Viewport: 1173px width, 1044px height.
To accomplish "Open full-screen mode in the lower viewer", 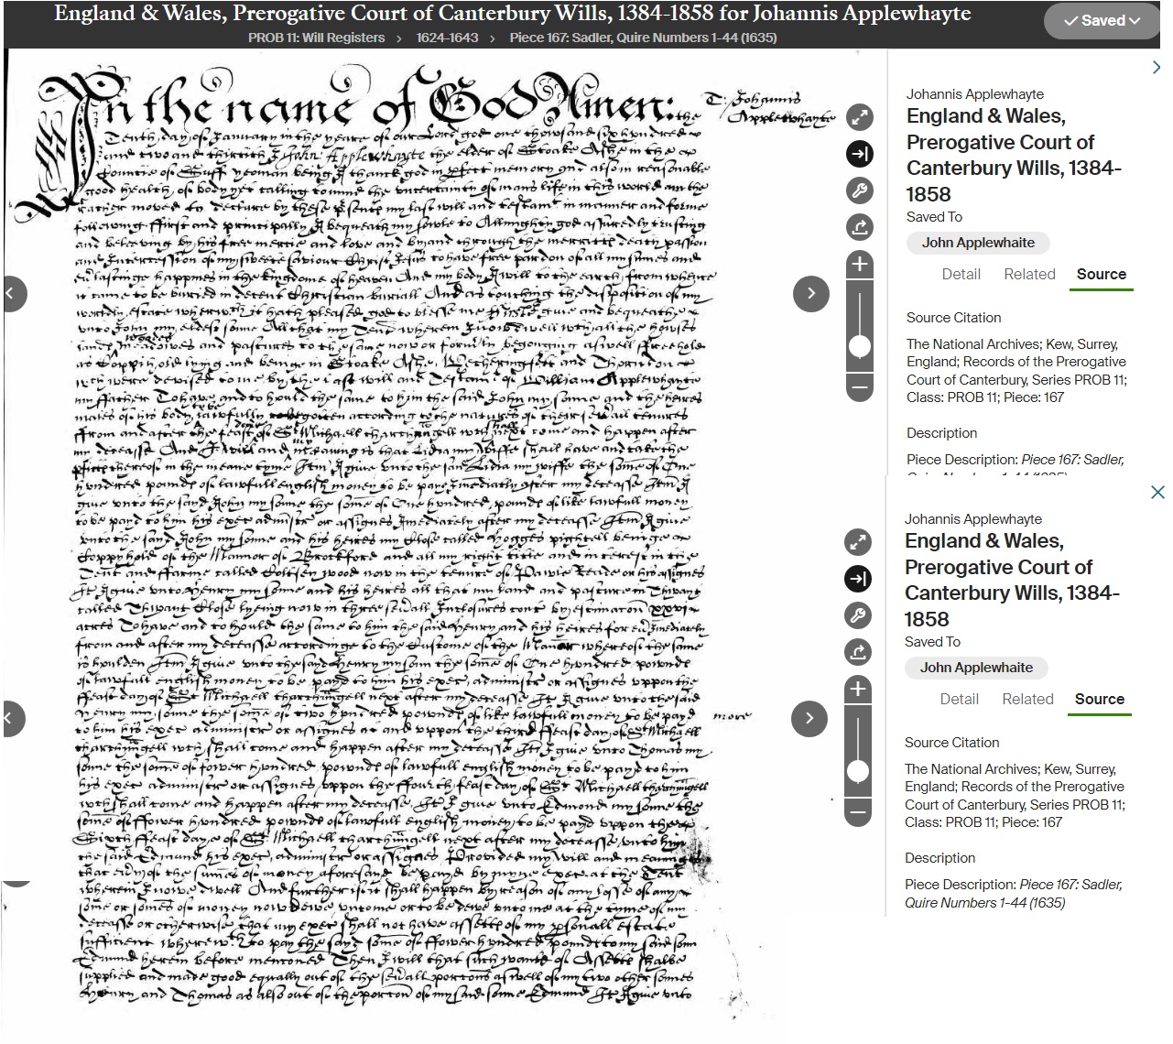I will point(857,542).
